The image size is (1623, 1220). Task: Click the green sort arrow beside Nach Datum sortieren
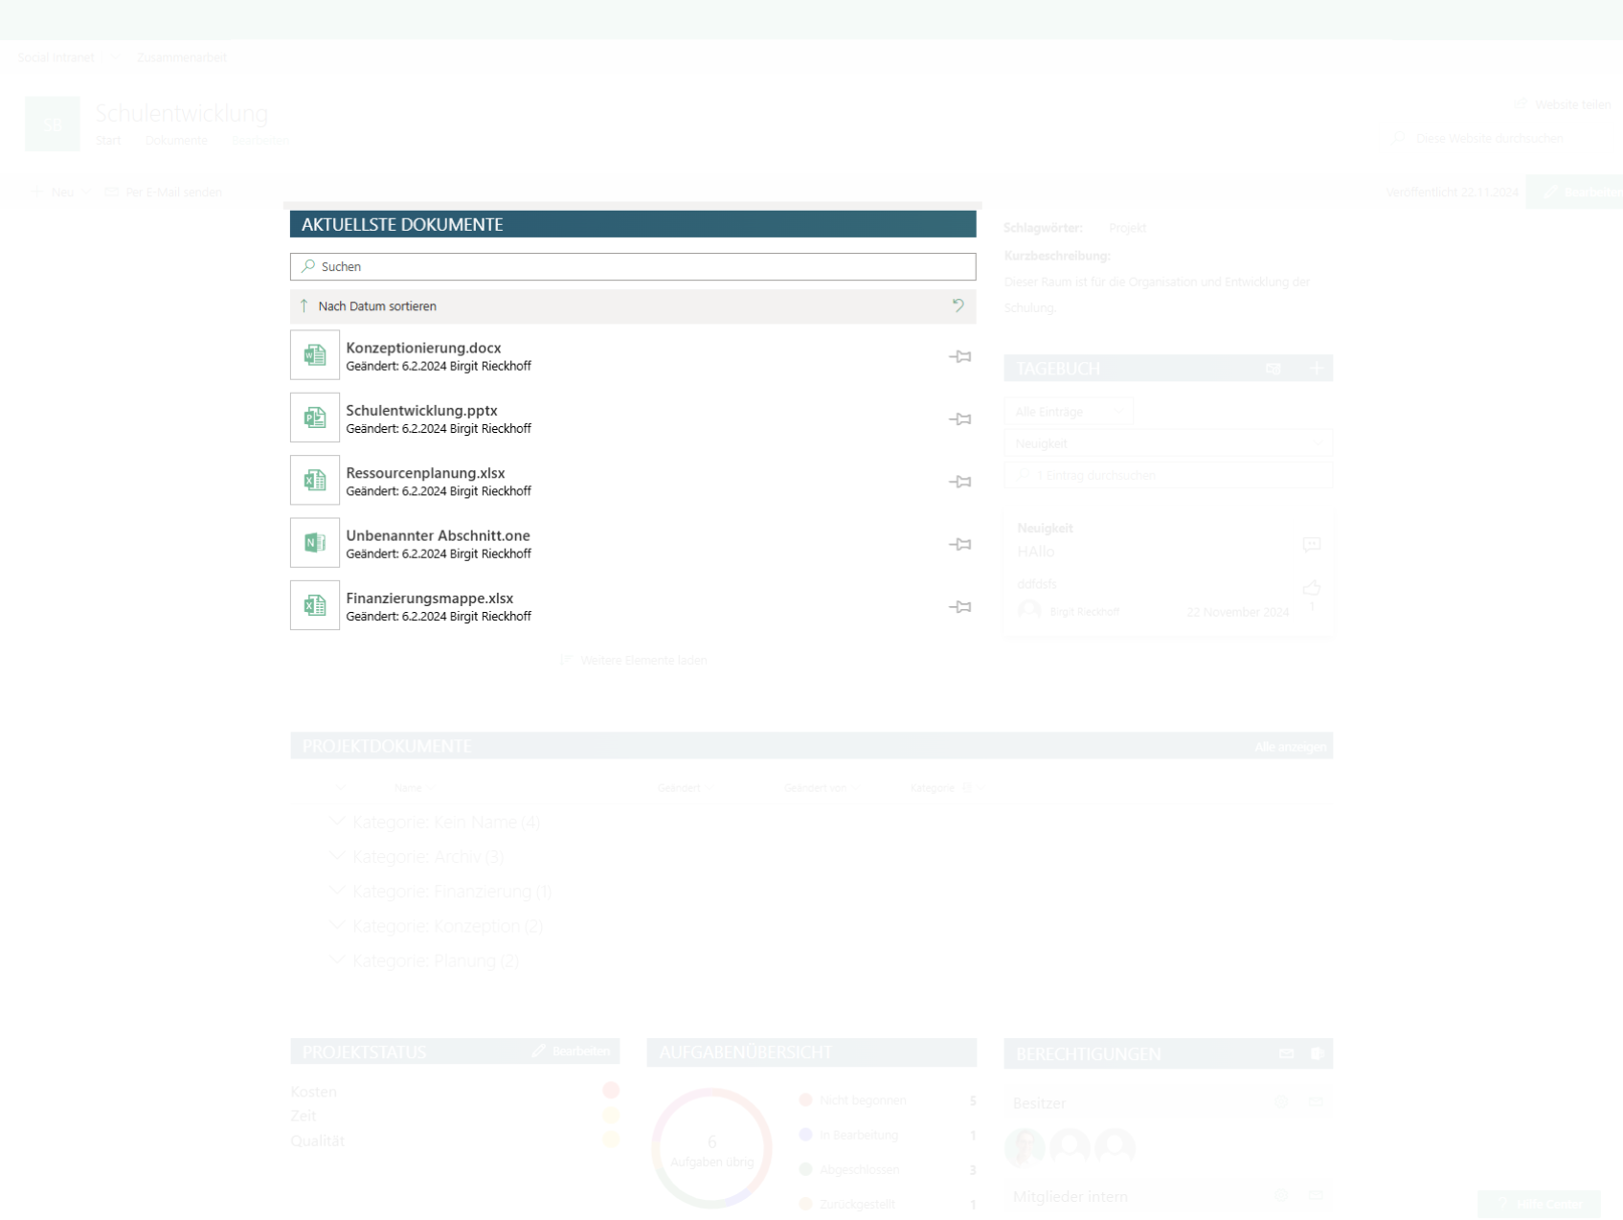point(304,306)
